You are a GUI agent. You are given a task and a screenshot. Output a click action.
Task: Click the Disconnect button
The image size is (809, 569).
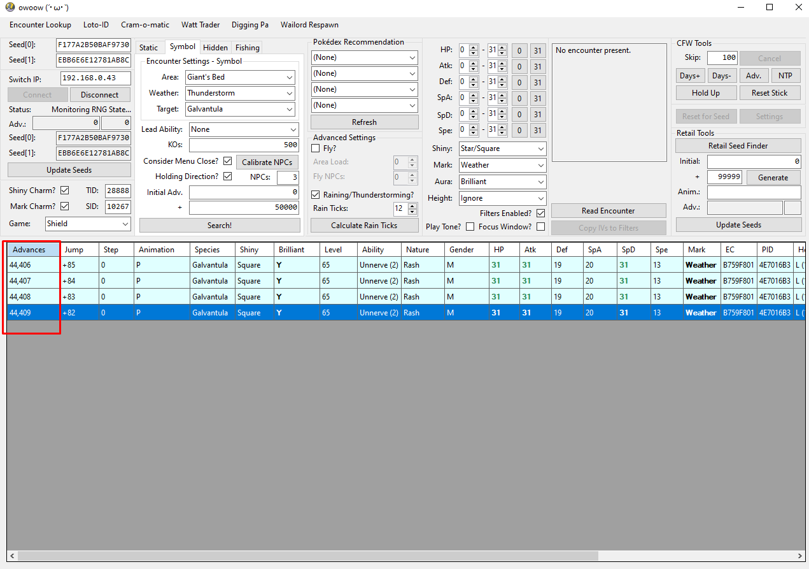[x=100, y=95]
